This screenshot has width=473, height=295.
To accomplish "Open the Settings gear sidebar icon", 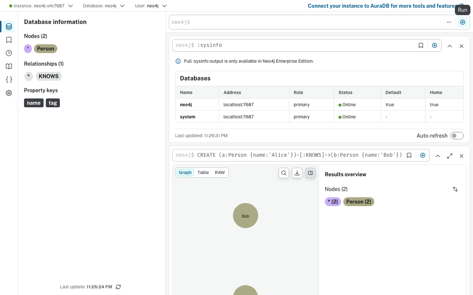I will (x=9, y=93).
